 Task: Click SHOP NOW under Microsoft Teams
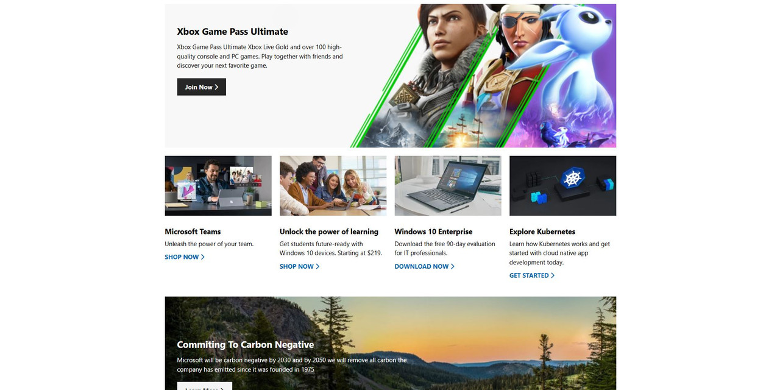pos(185,257)
